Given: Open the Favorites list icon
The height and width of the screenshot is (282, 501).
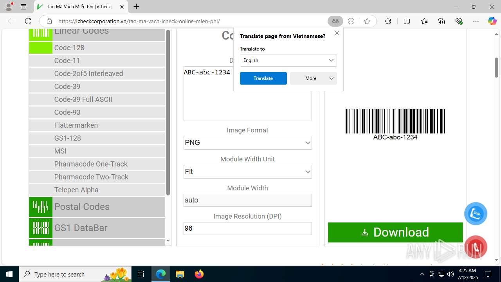Looking at the screenshot, I should [x=424, y=21].
